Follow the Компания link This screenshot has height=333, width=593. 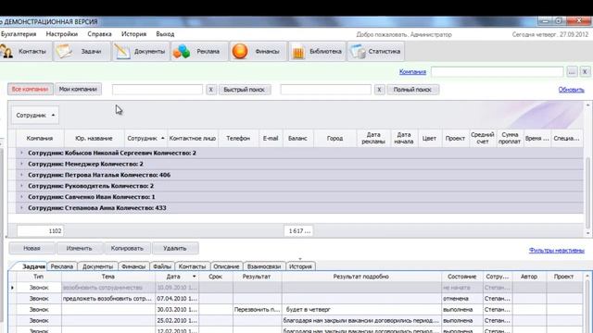[412, 72]
